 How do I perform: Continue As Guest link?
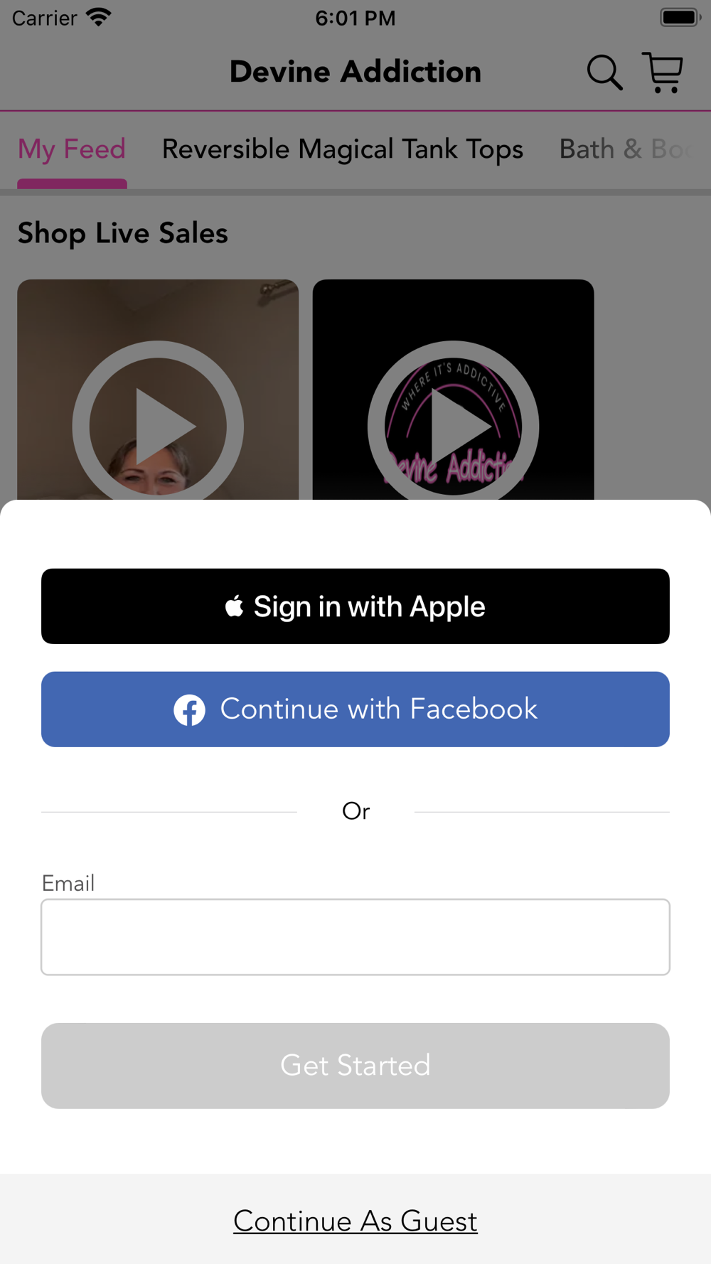[355, 1221]
